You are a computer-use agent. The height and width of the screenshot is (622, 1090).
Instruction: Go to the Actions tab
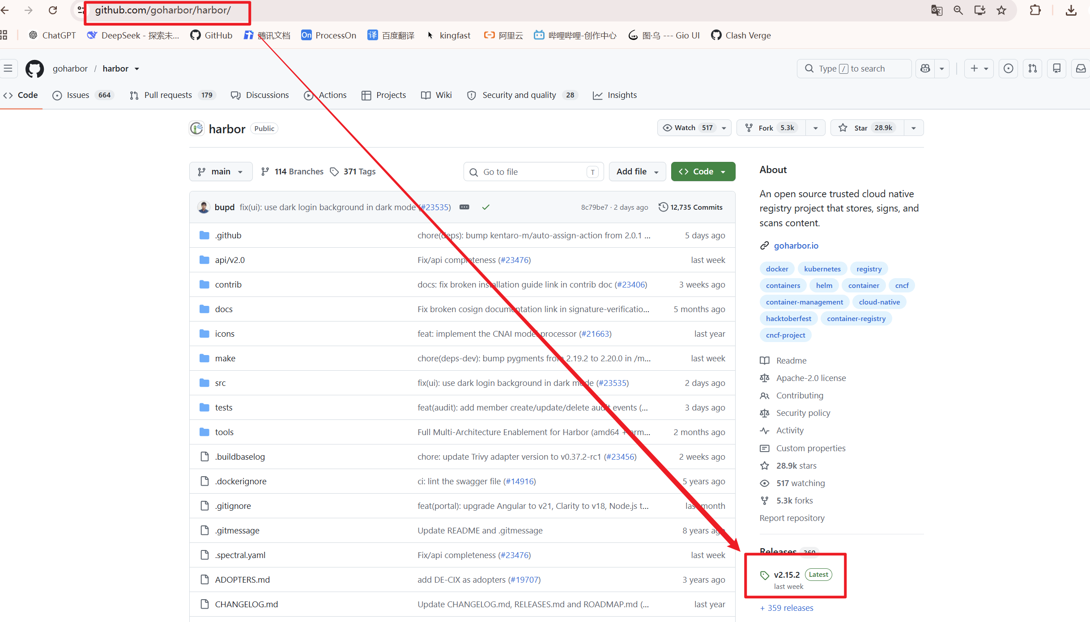(325, 95)
